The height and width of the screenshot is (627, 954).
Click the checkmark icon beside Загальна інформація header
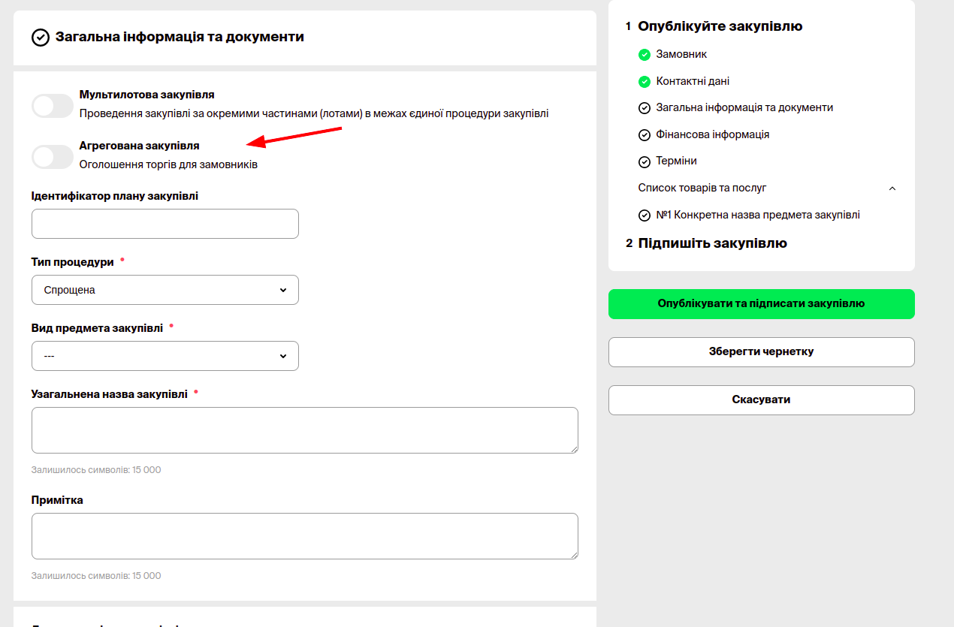click(x=41, y=37)
